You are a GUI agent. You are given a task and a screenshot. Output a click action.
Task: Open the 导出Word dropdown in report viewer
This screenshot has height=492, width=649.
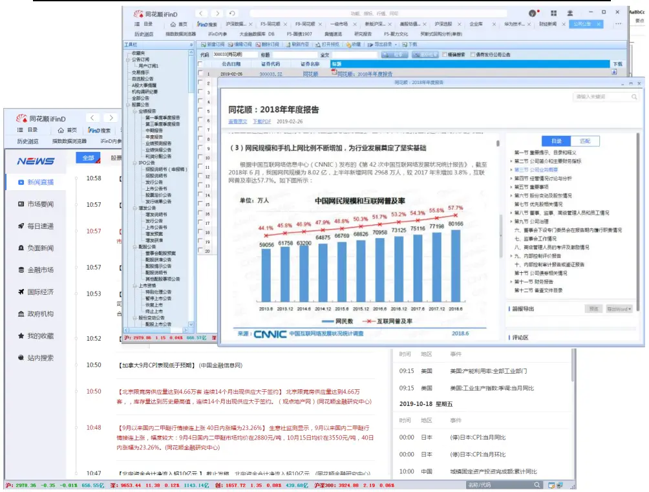point(619,309)
